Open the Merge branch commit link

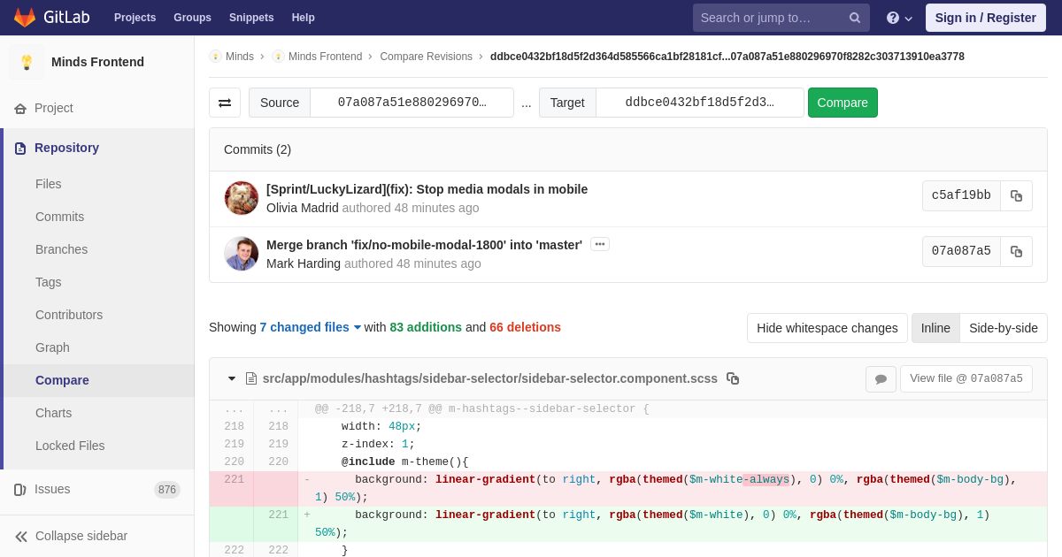[424, 245]
